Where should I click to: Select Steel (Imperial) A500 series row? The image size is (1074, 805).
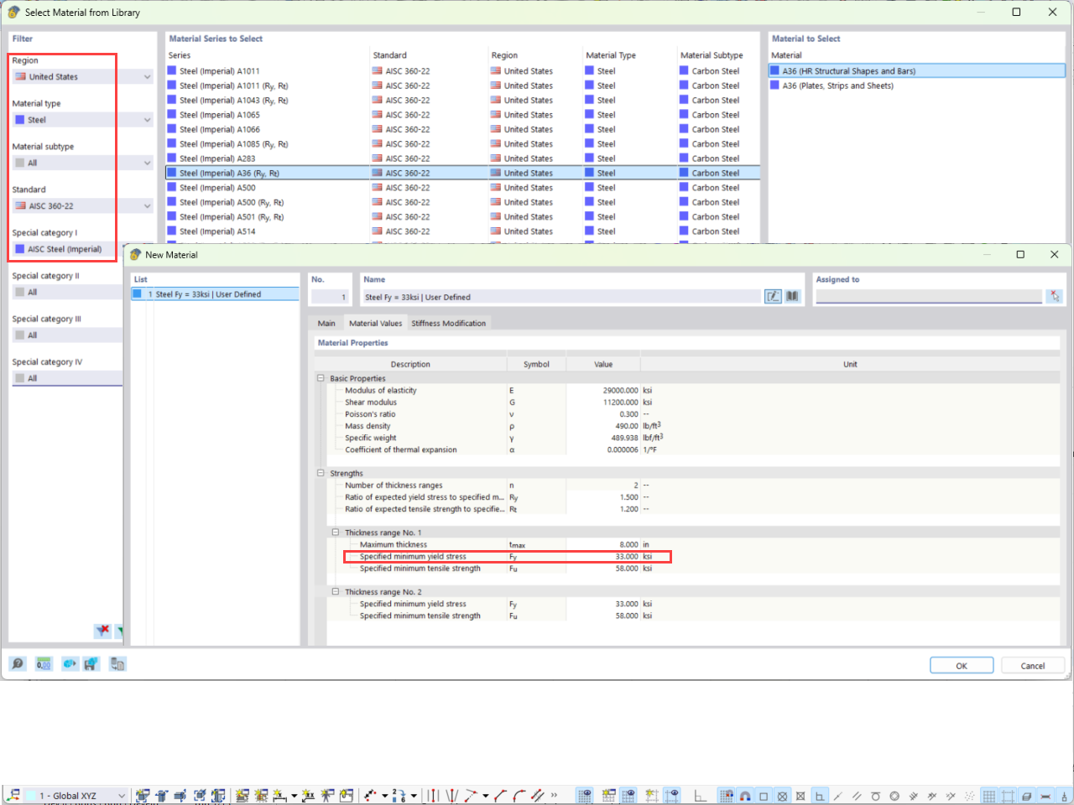click(x=462, y=188)
